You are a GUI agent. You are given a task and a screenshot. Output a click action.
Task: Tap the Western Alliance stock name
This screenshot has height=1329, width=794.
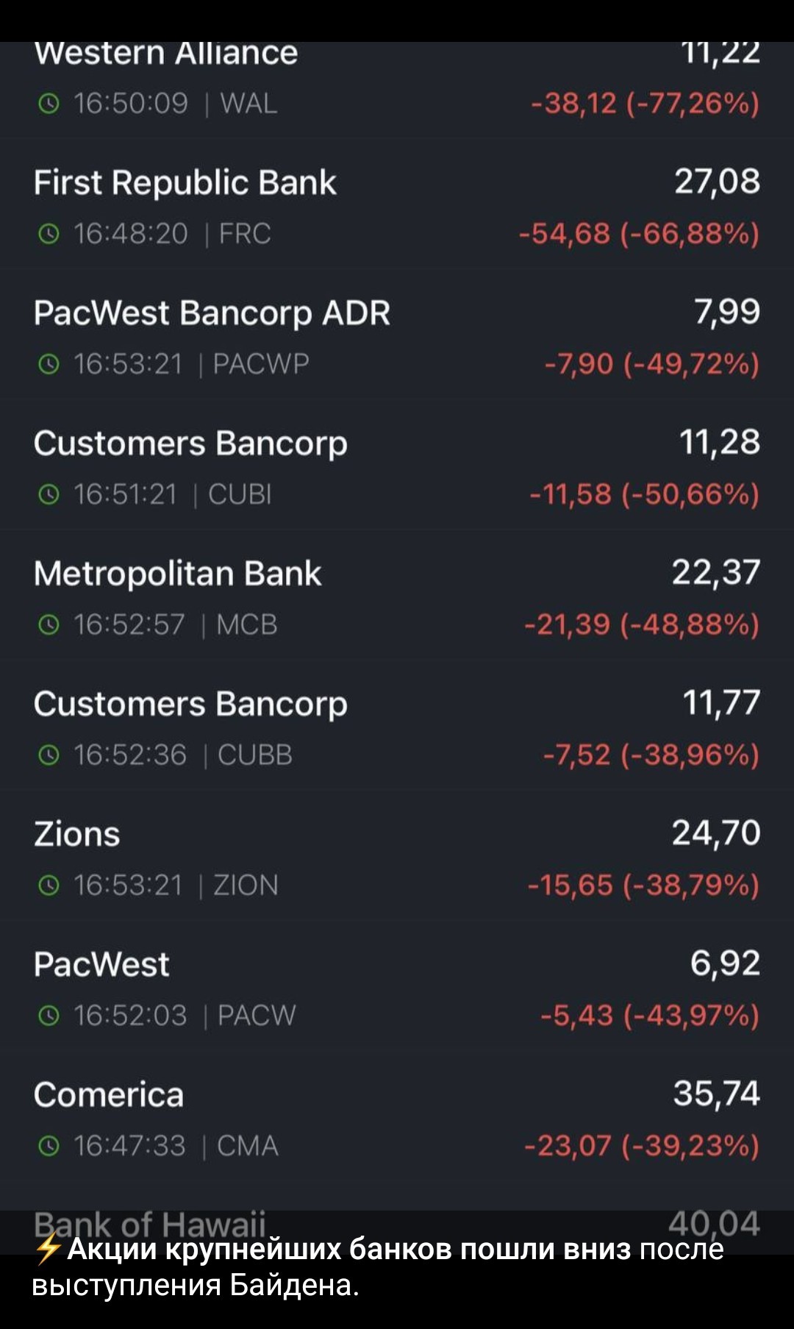pos(166,53)
